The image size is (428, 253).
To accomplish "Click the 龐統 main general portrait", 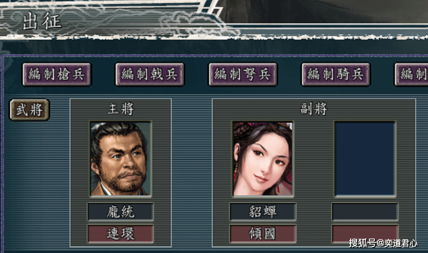I will click(x=121, y=159).
